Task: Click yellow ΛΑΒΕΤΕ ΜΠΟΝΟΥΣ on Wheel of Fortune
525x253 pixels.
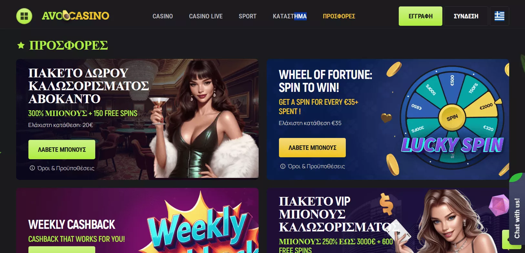Action: click(x=312, y=148)
